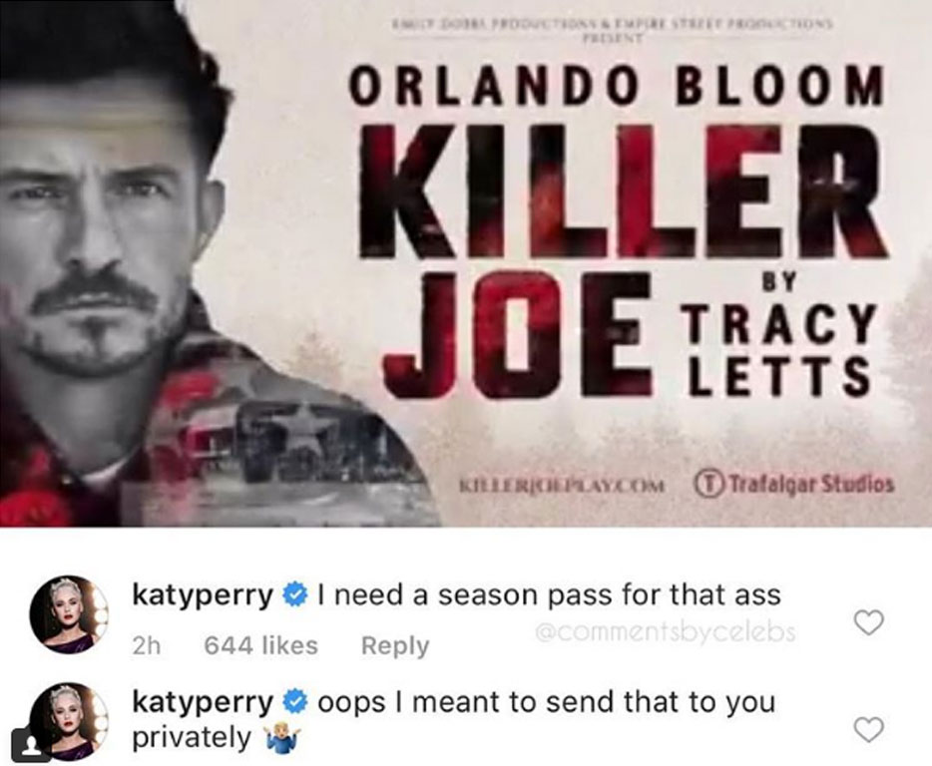The height and width of the screenshot is (766, 932).
Task: Open katyperry avatar on second comment
Action: coord(70,721)
